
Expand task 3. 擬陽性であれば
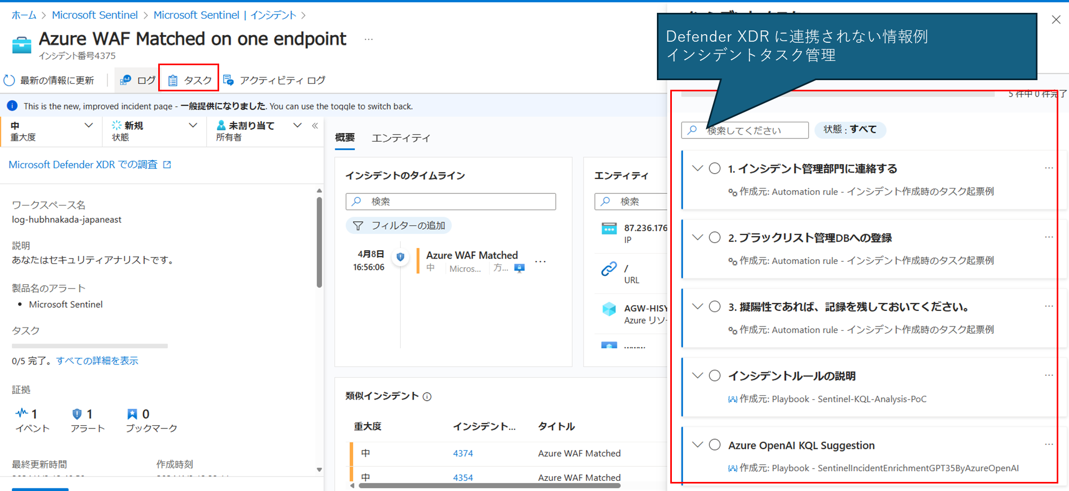[x=698, y=307]
